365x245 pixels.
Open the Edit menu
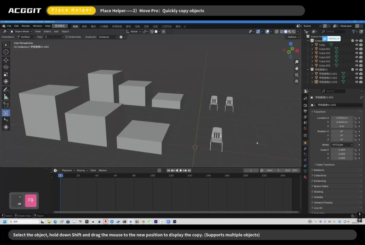16,26
